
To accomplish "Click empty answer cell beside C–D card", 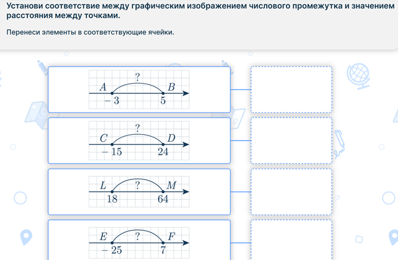I will pyautogui.click(x=291, y=141).
